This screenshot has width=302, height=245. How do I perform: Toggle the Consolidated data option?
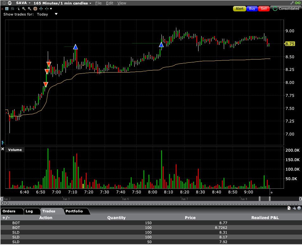(286, 9)
